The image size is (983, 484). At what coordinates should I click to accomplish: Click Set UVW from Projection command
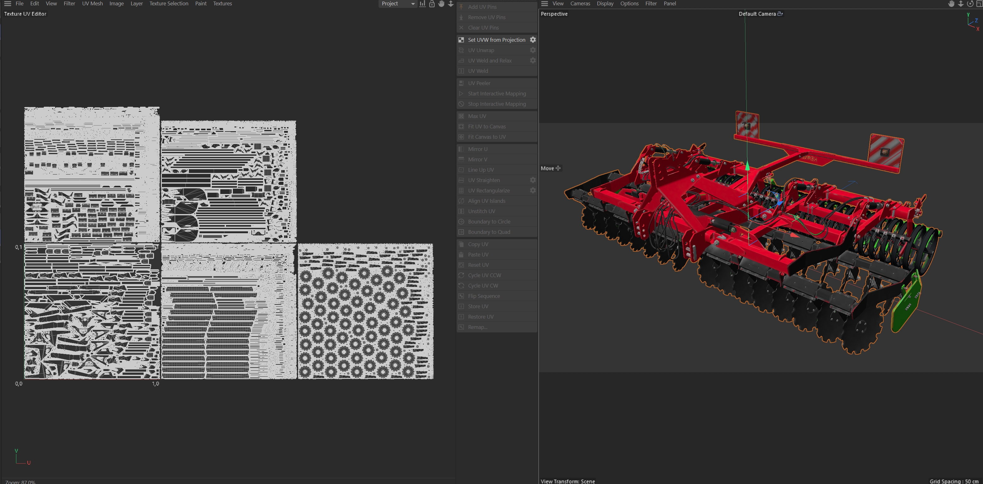pos(496,40)
